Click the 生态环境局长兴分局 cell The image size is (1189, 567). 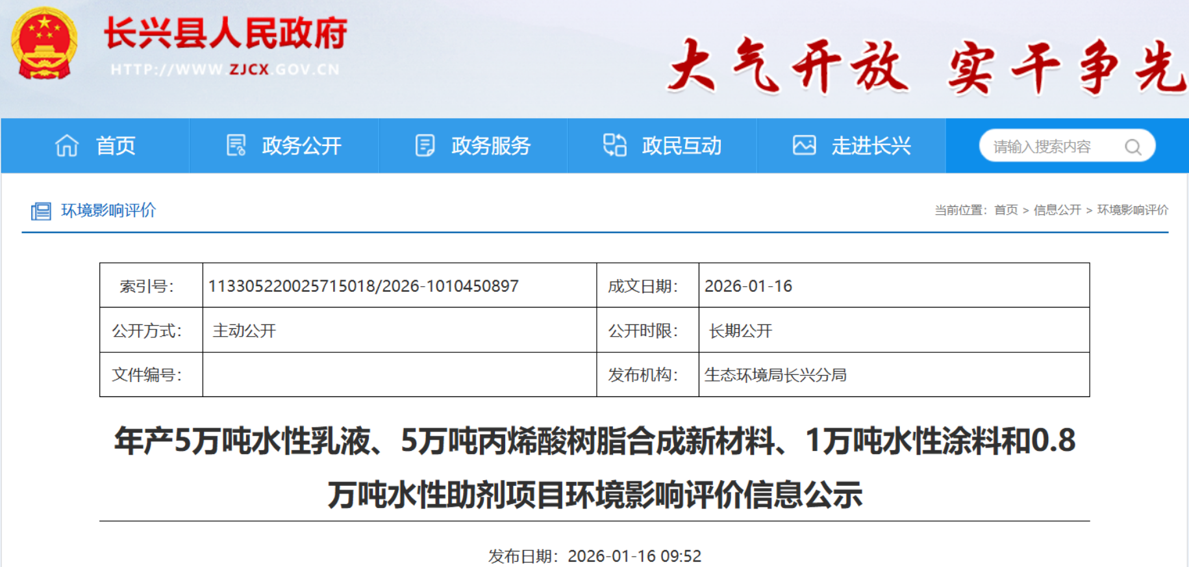coord(894,375)
